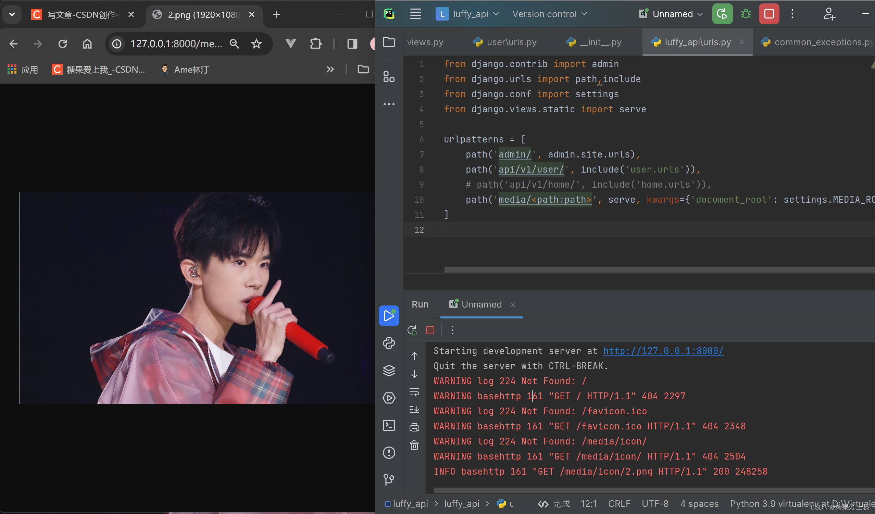Screen dimensions: 875x514
Task: Toggle scroll to end in Run console
Action: pos(414,410)
